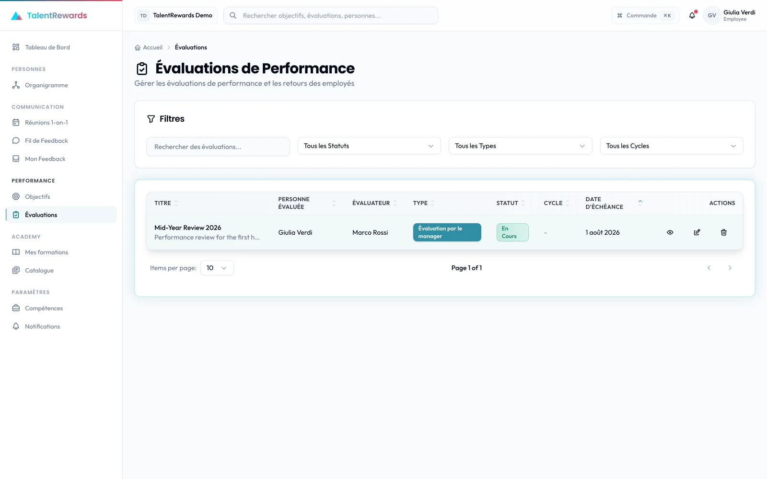Click Évaluations breadcrumb
Viewport: 767px width, 479px height.
pyautogui.click(x=191, y=47)
